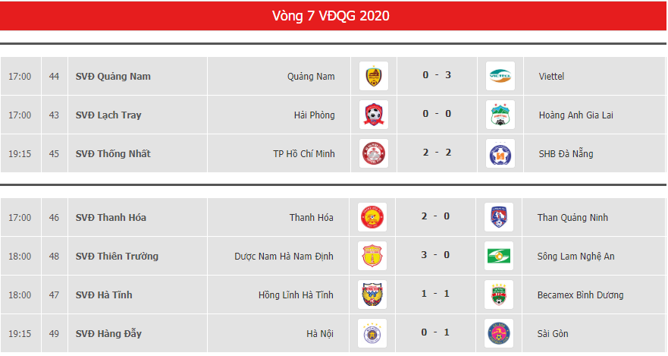Click the Viettel club logo
Image resolution: width=668 pixels, height=356 pixels.
[x=500, y=77]
